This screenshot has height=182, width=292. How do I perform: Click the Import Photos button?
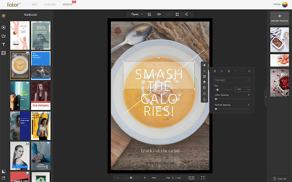[279, 19]
